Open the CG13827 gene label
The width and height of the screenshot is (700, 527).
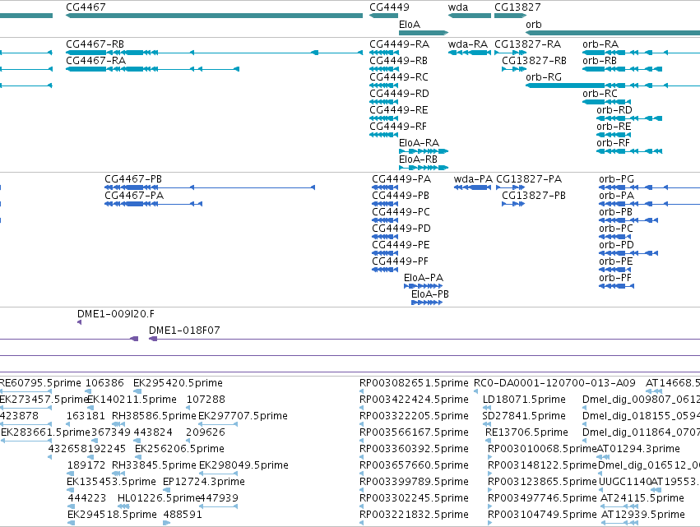tap(517, 7)
